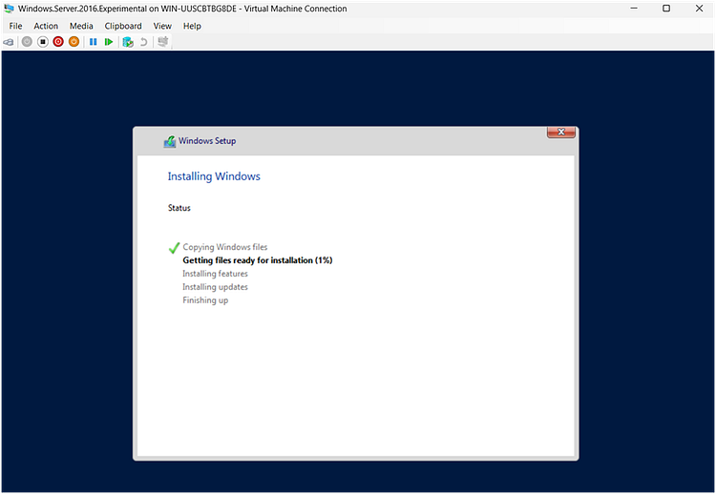Click the 'Installing features' status line

[x=215, y=274]
